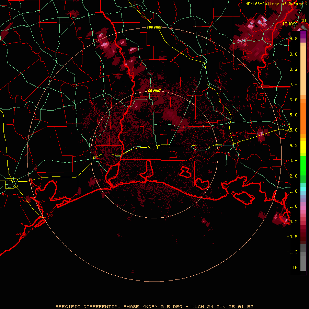Viewport: 309px width, 309px height.
Task: Click the yellow band of the color bar
Action: tap(303, 147)
